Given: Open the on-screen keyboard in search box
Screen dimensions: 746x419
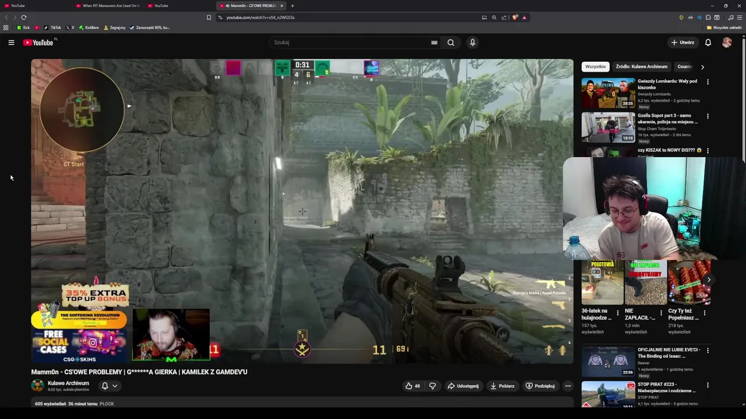Looking at the screenshot, I should tap(434, 42).
